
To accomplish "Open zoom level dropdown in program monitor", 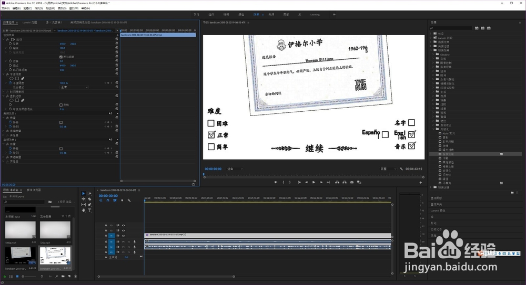I will pos(235,169).
